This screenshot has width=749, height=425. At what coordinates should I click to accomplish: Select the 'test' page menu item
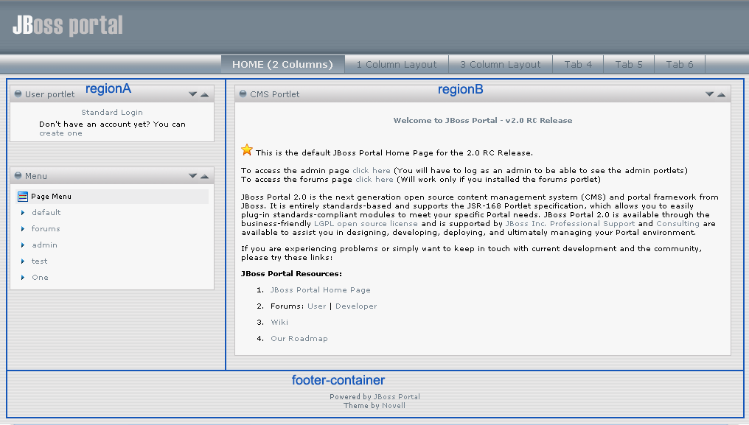point(40,261)
